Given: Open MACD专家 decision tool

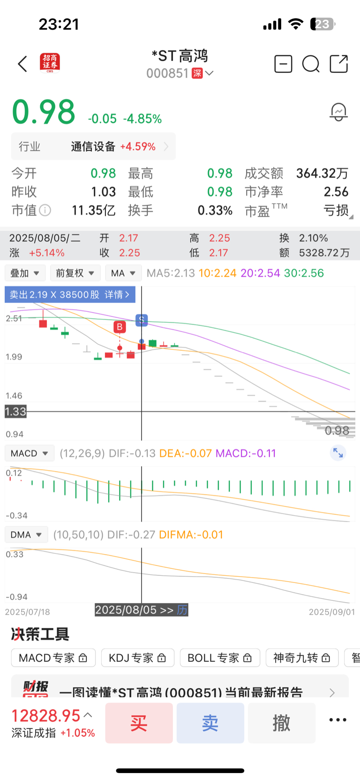Looking at the screenshot, I should click(x=53, y=658).
